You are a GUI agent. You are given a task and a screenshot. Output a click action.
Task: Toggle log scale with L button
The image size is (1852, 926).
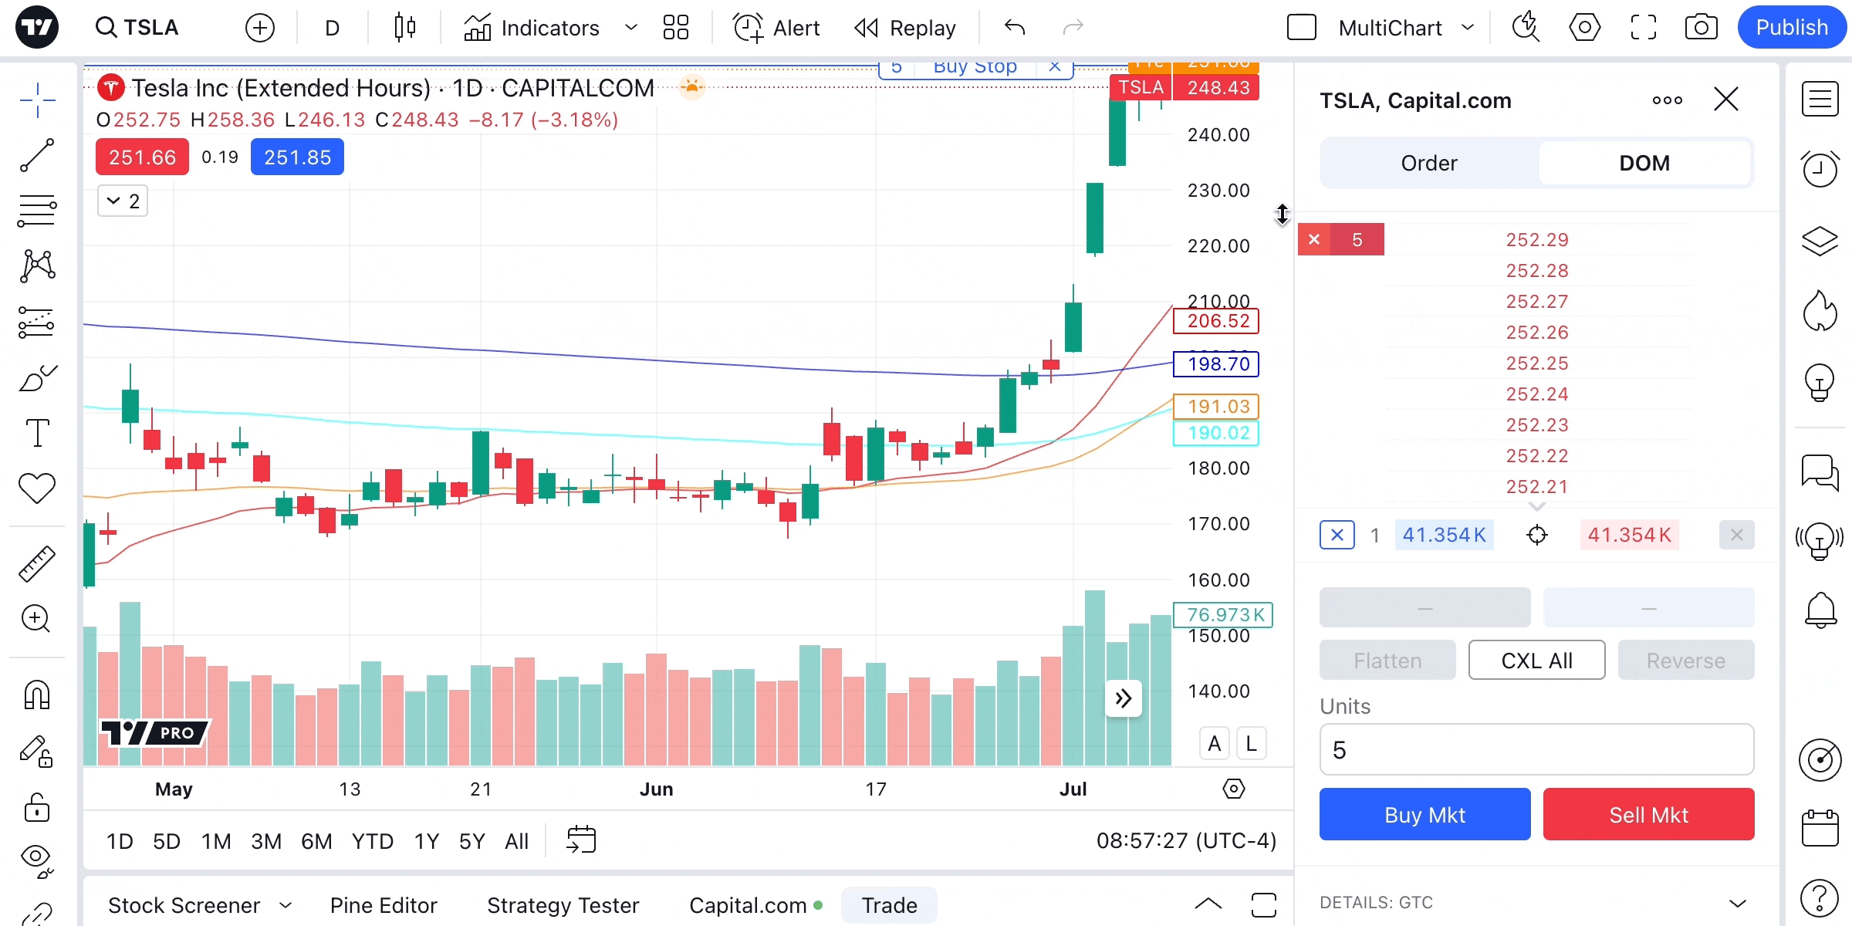(x=1251, y=744)
